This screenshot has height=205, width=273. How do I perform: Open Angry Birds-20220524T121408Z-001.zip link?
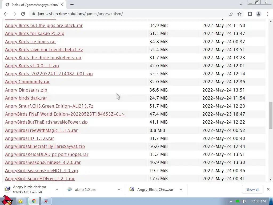click(49, 74)
